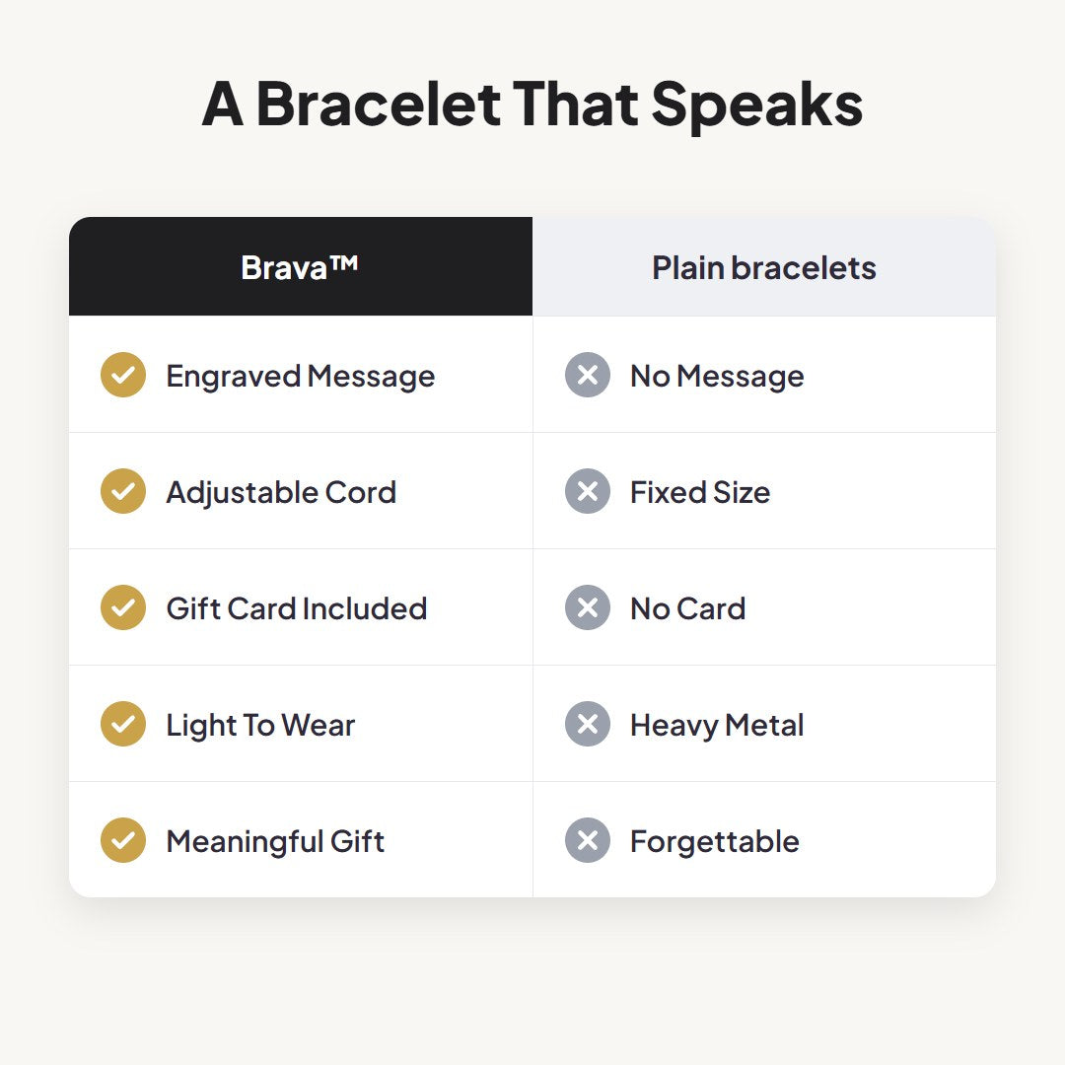Click the Adjustable Cord label
The width and height of the screenshot is (1065, 1065).
[281, 492]
